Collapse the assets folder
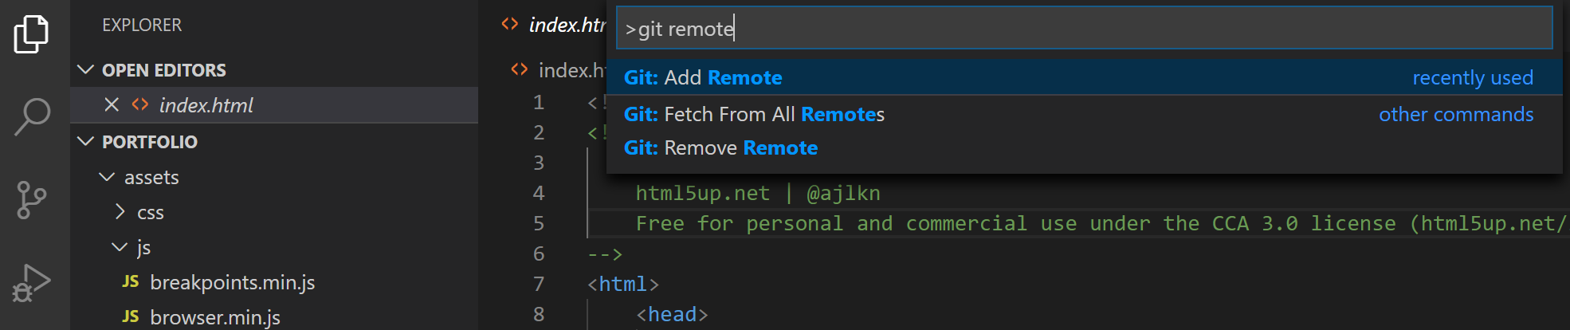This screenshot has width=1570, height=330. point(106,177)
